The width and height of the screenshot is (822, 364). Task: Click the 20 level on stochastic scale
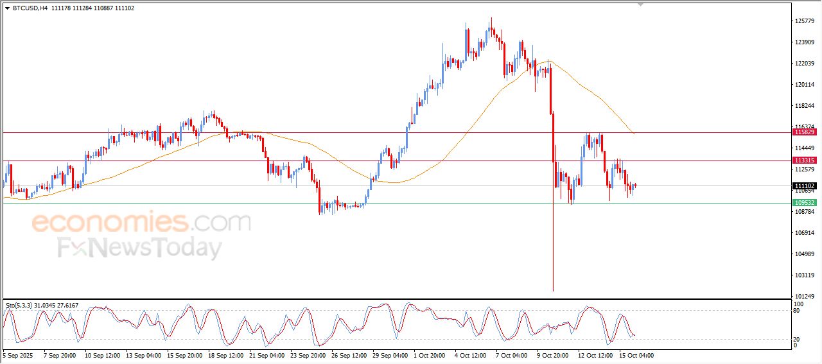(x=797, y=339)
